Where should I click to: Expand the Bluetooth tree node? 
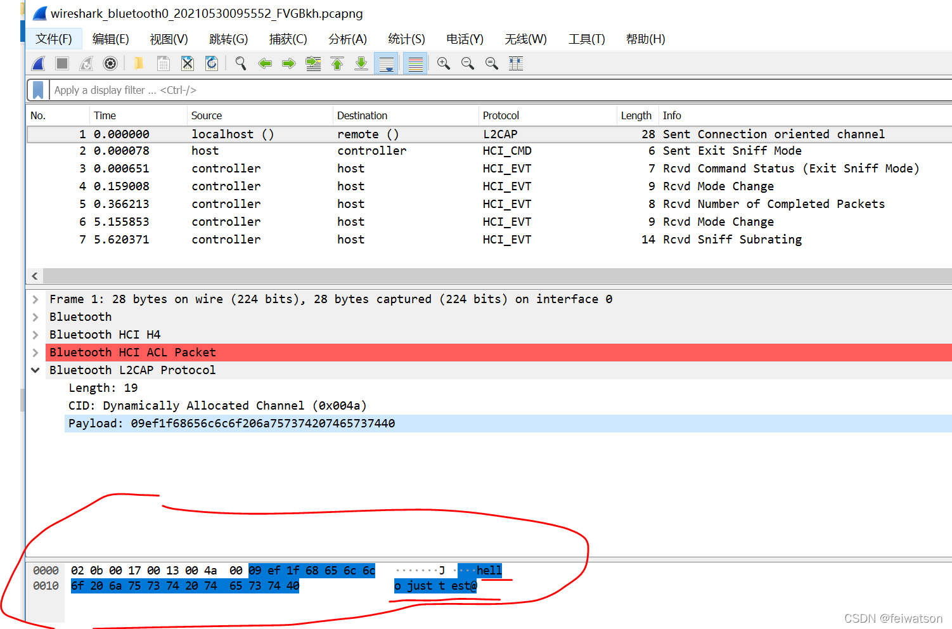pyautogui.click(x=35, y=317)
